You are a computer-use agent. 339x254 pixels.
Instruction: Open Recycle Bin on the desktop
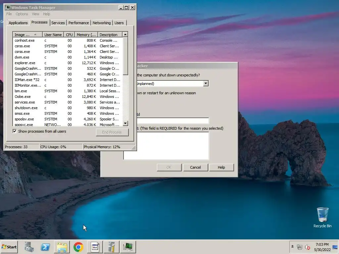coord(322,217)
